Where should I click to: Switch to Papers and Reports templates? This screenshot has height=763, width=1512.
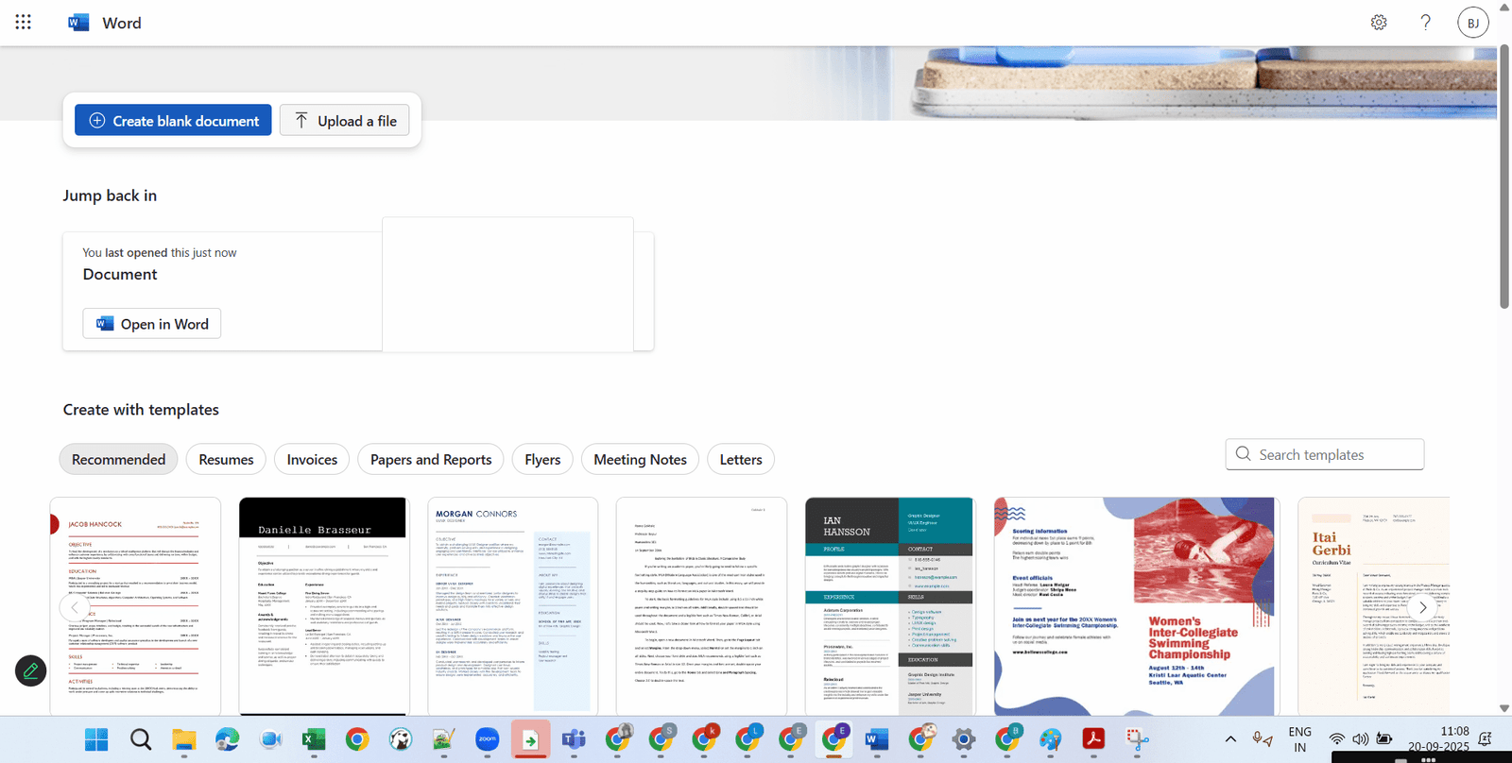(431, 460)
